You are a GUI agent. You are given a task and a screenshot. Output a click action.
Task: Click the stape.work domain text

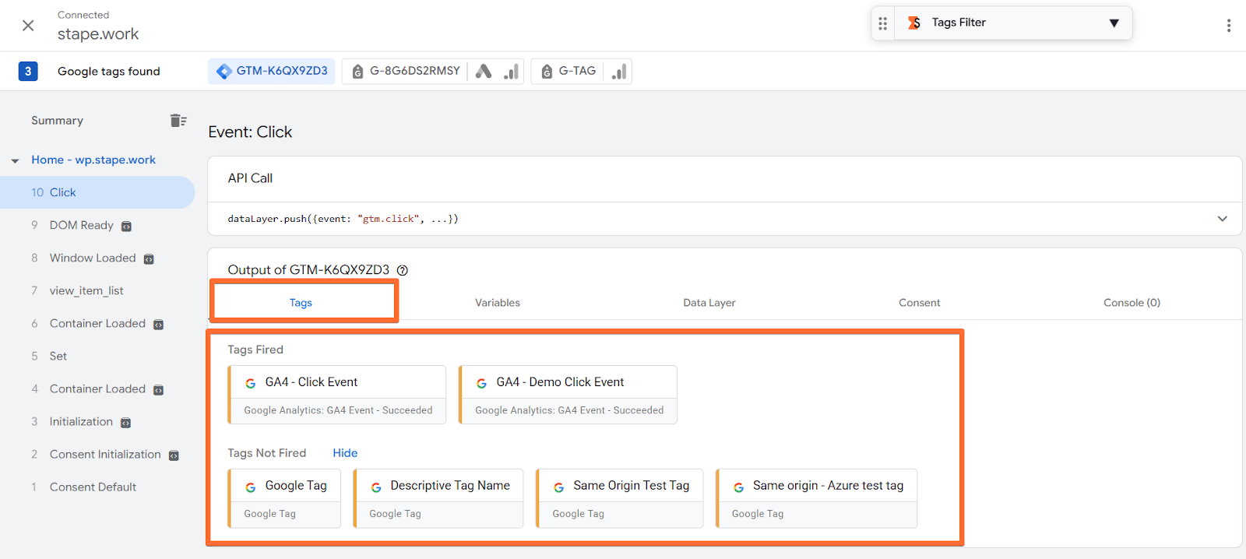[98, 34]
